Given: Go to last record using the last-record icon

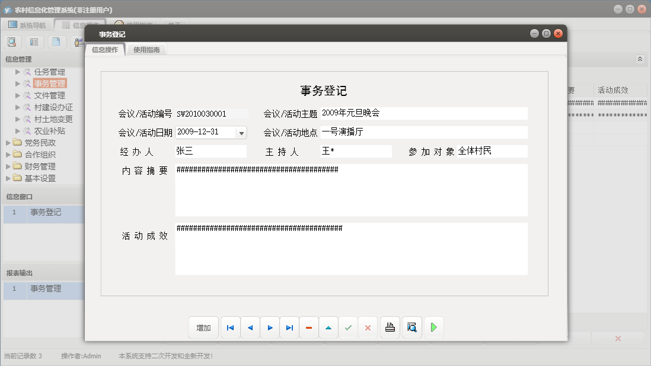Looking at the screenshot, I should click(x=289, y=327).
